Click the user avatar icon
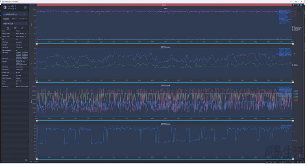The image size is (305, 164). click(5, 7)
